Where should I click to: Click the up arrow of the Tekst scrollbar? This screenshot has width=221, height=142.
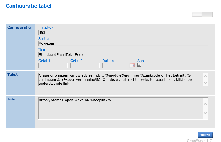pos(205,77)
